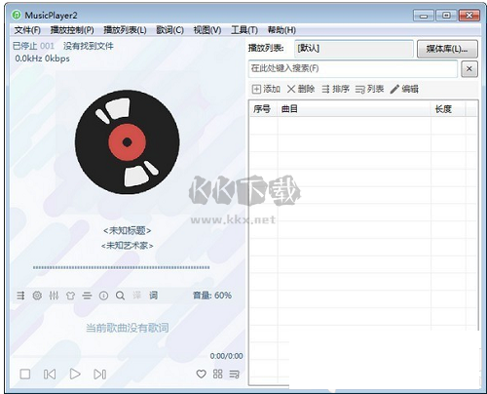Click <未知标题> title text

[x=127, y=230]
